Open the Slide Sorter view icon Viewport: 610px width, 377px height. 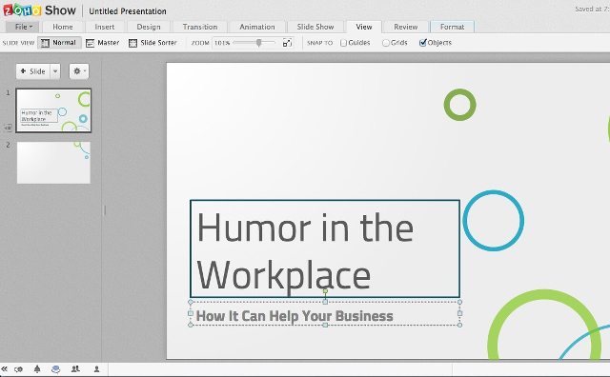click(133, 43)
